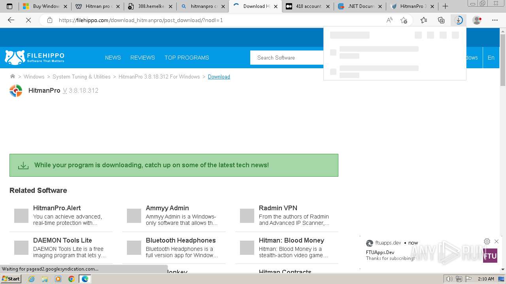
Task: View site information lock icon
Action: pos(50,20)
